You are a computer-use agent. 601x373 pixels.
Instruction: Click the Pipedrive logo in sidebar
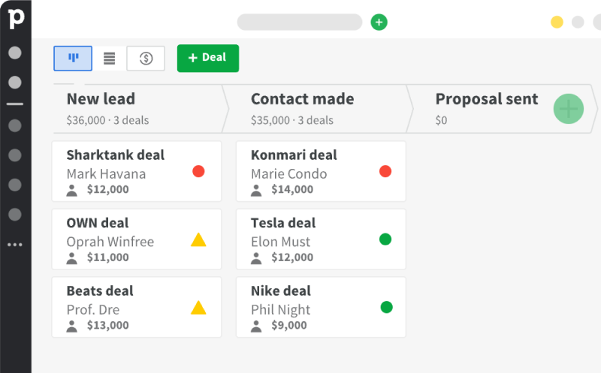(x=16, y=18)
